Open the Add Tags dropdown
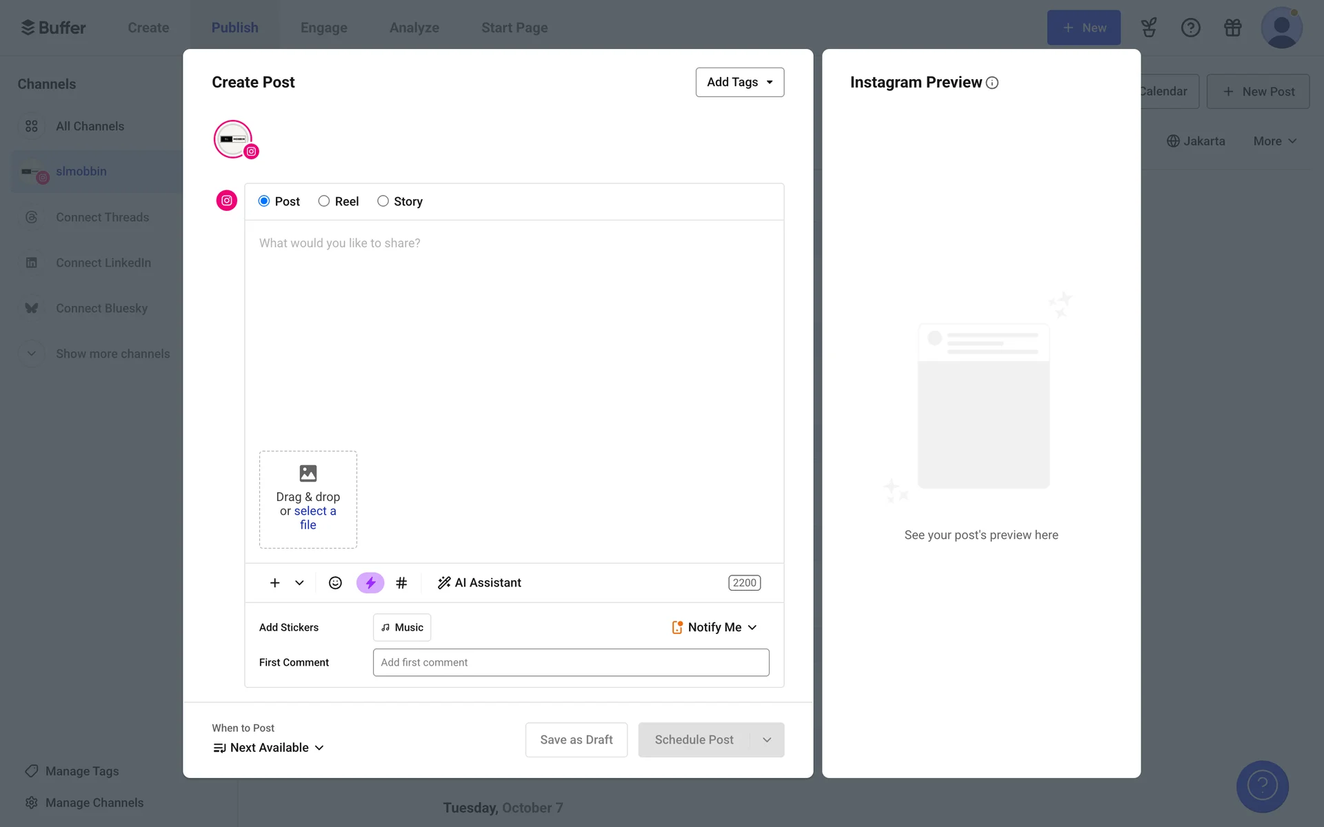 739,82
